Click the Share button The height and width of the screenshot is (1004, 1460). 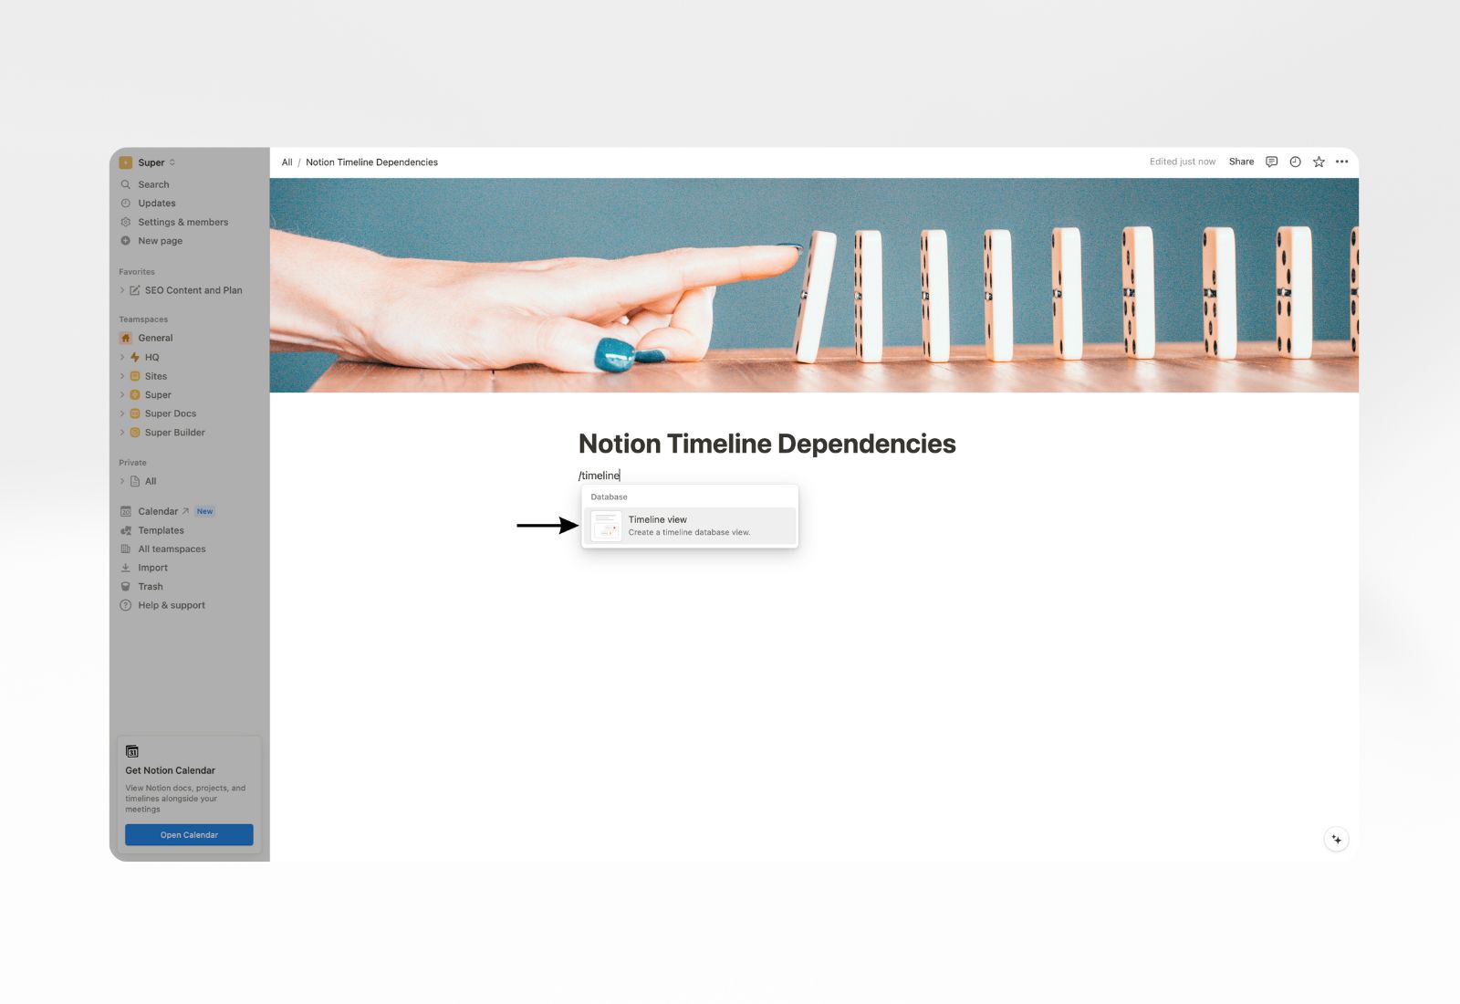1241,162
